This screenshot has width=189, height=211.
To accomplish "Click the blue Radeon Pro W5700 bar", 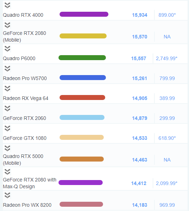I will pyautogui.click(x=83, y=78).
